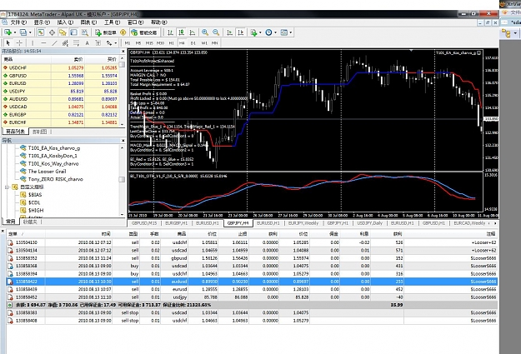This screenshot has height=354, width=521.
Task: Expand the New Chart dropdown arrow
Action: (15, 32)
